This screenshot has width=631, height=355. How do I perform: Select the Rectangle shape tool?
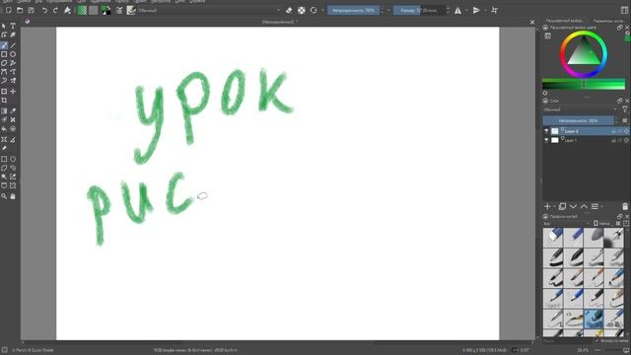click(x=4, y=54)
